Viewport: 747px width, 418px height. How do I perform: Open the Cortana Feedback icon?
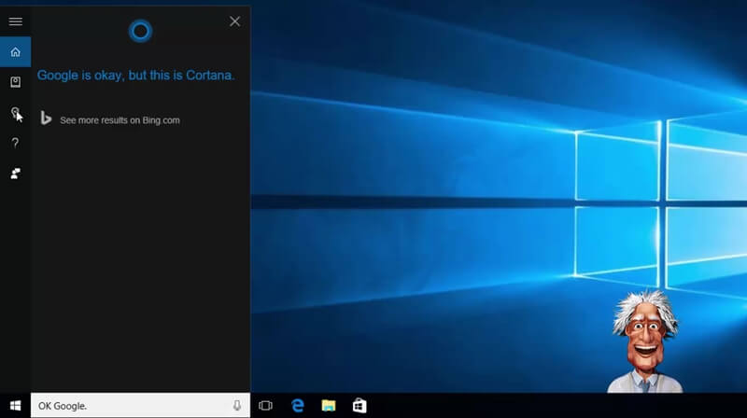click(15, 174)
